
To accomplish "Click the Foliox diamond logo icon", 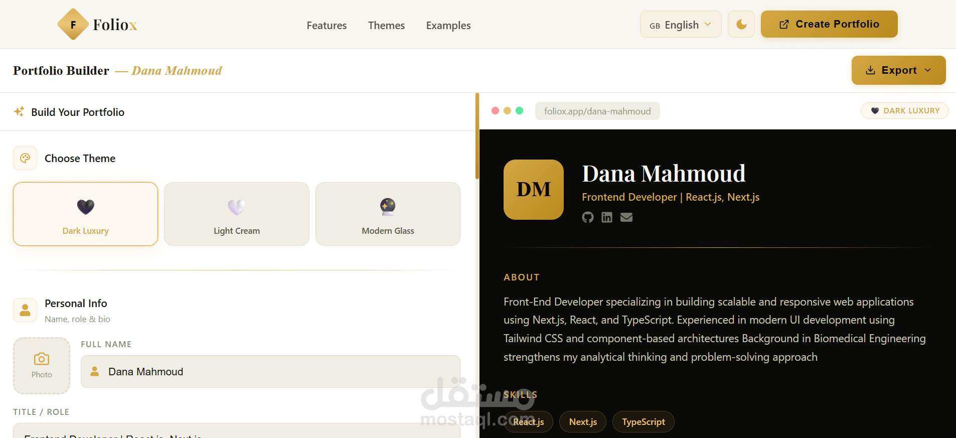I will point(73,24).
